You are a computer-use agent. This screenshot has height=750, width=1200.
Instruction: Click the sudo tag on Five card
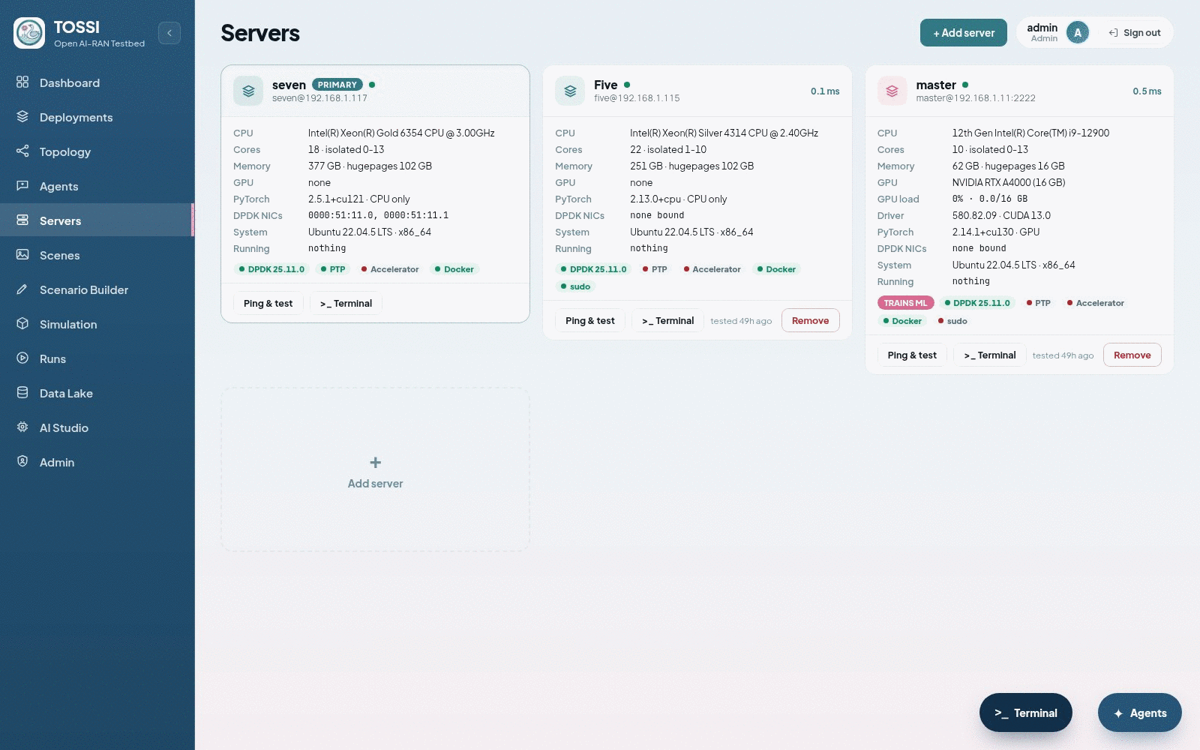575,286
